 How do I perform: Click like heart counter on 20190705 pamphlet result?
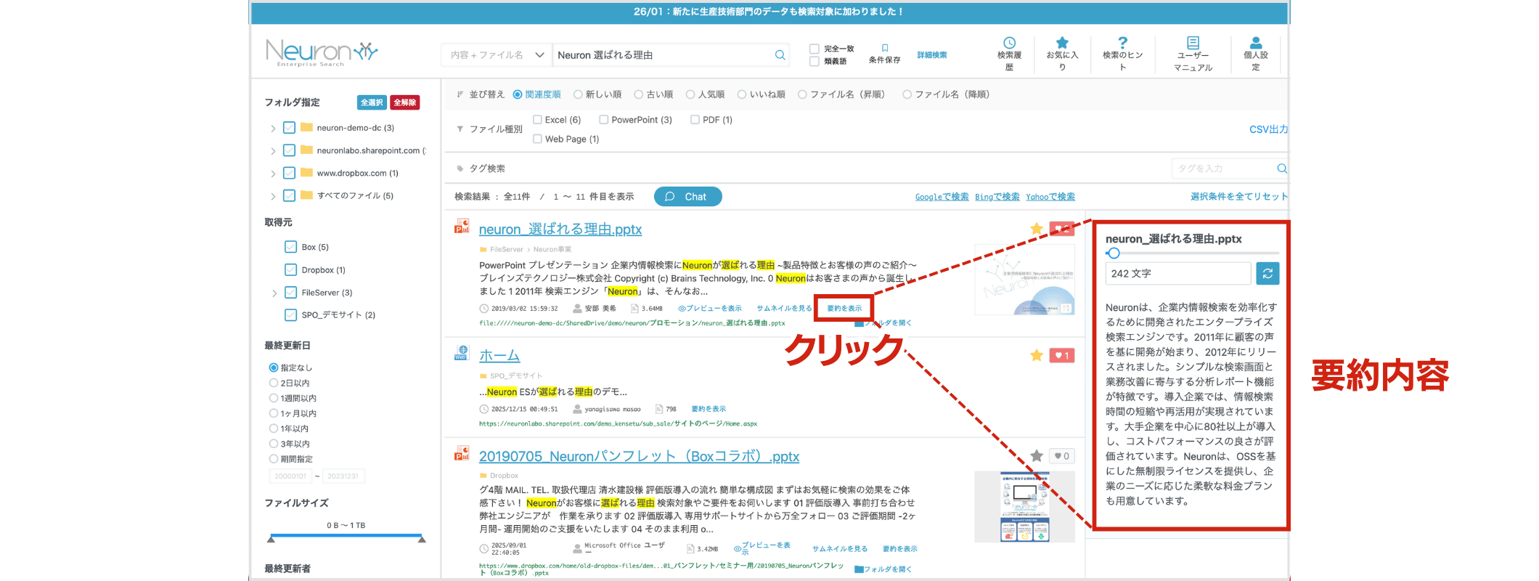pos(1062,456)
